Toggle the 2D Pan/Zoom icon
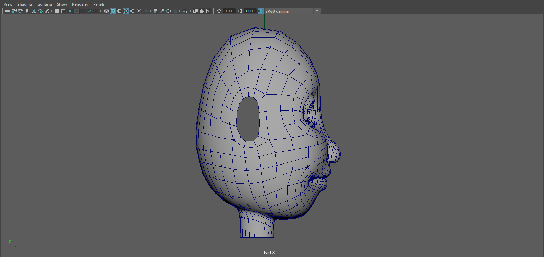Viewport: 544px width, 257px height. click(x=40, y=11)
